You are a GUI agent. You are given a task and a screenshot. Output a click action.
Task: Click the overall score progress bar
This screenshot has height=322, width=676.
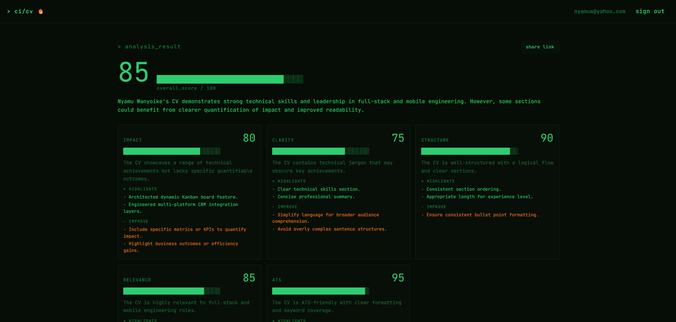click(x=230, y=79)
